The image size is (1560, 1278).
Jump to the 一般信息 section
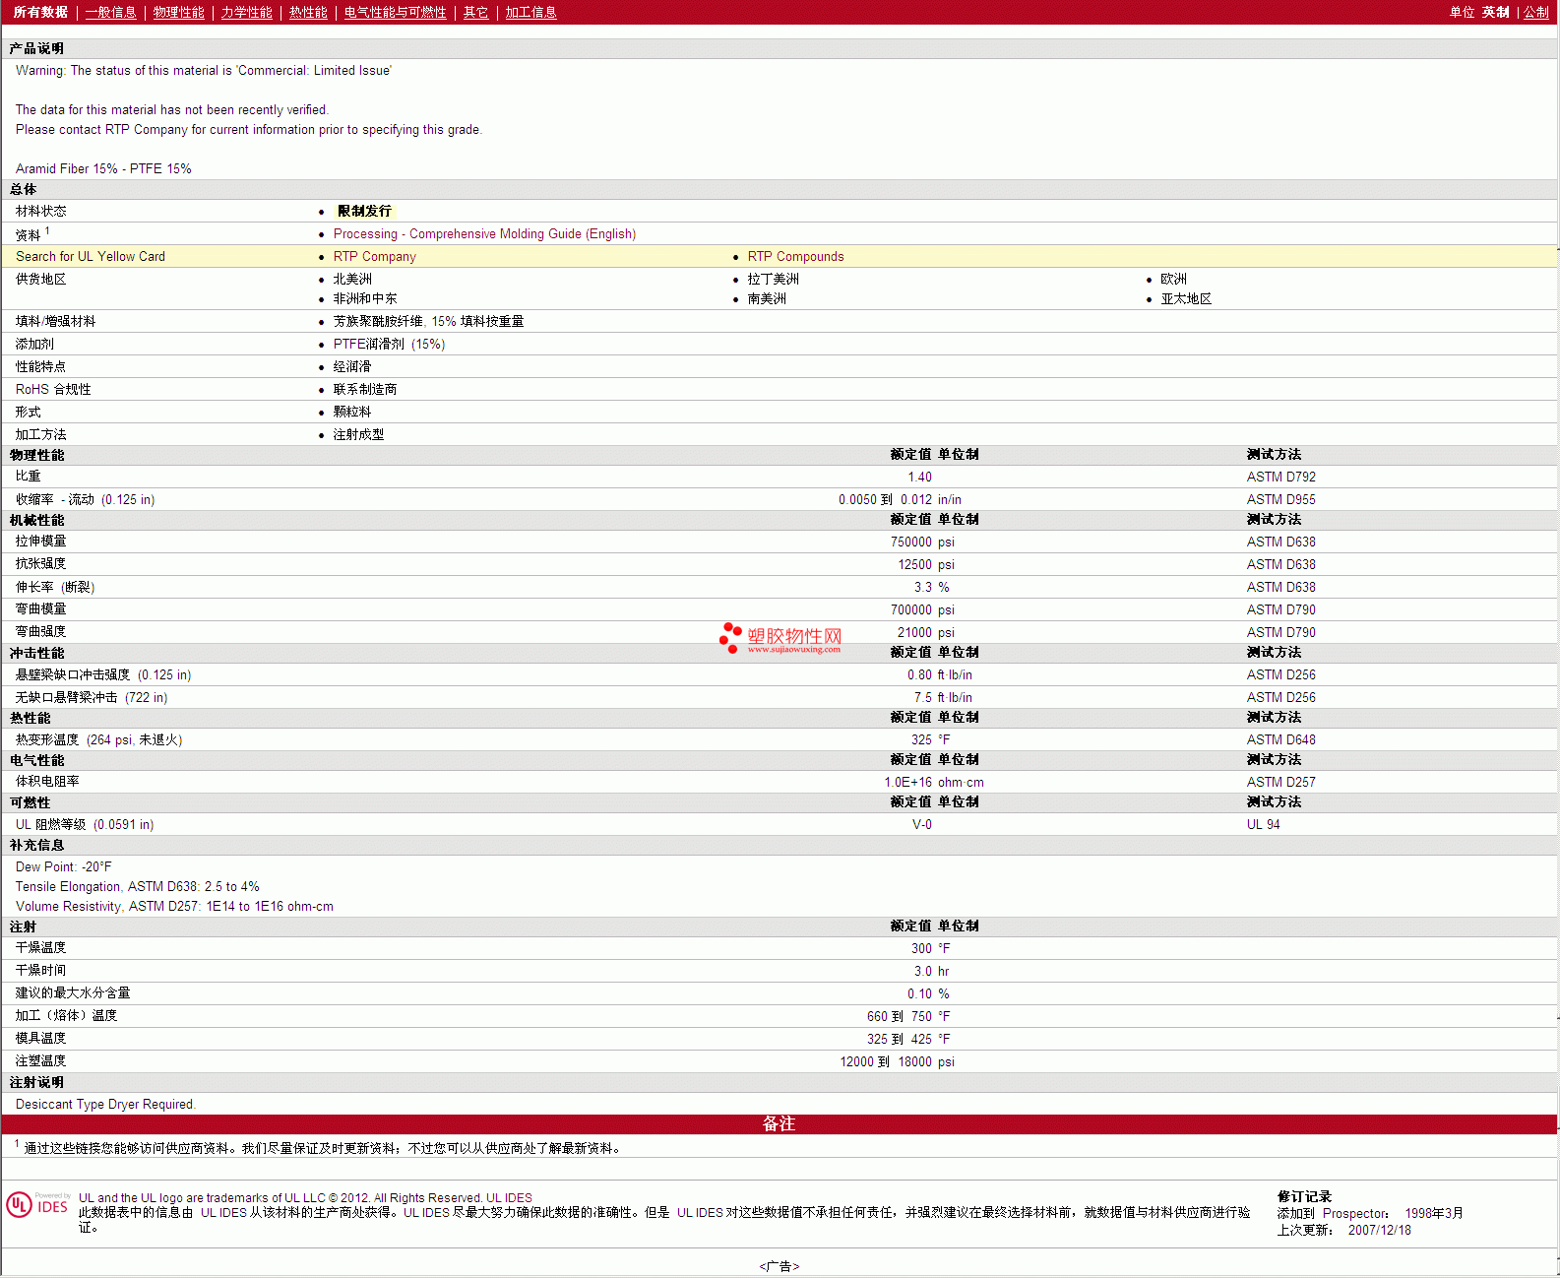[x=110, y=13]
